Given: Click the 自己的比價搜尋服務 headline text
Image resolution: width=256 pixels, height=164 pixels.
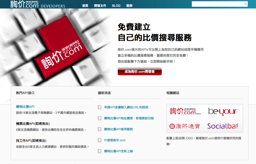Looking at the screenshot, I should tap(155, 37).
